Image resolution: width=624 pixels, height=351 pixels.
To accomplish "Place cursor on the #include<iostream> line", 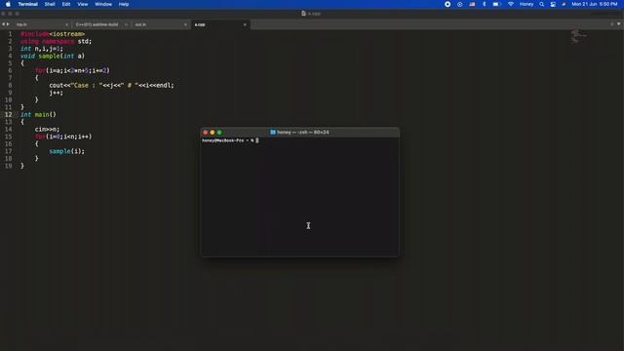I will coord(53,34).
